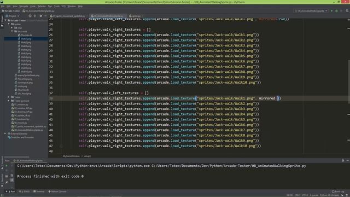Expand External Libraries node

tap(5, 134)
